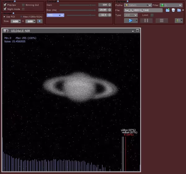Click the pause capture button

(x=146, y=21)
